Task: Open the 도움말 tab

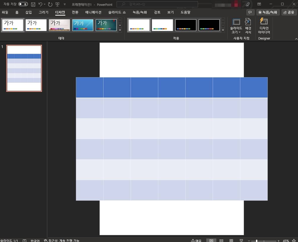Action: [x=185, y=12]
